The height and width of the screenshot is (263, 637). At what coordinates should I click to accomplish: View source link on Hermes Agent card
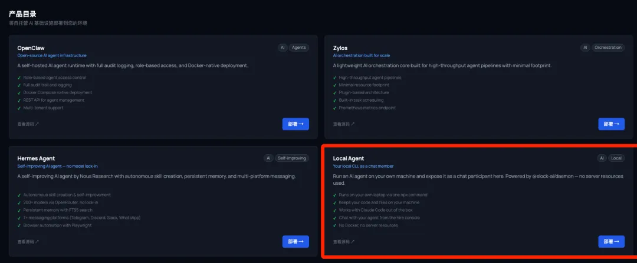[x=28, y=241]
